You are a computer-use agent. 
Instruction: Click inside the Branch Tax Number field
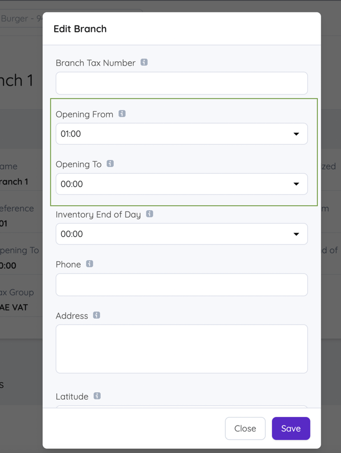(181, 83)
